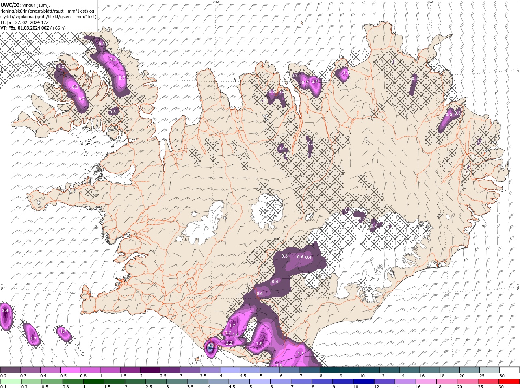
Task: Select the '1.2' snowfall value on the map
Action: coord(113,60)
